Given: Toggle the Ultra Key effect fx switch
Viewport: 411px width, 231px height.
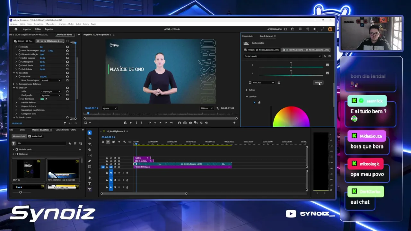Looking at the screenshot, I should click(17, 88).
